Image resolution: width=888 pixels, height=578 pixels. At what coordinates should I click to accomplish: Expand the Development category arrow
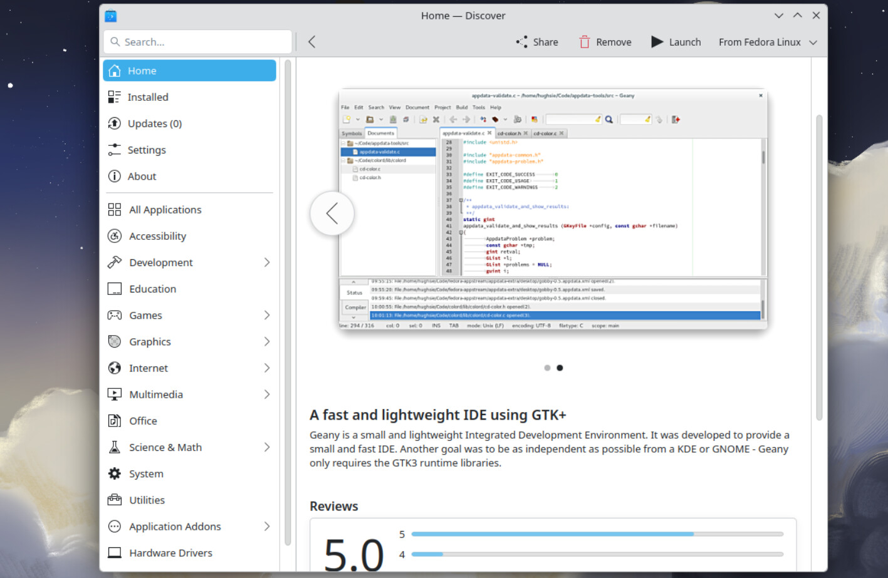click(266, 262)
